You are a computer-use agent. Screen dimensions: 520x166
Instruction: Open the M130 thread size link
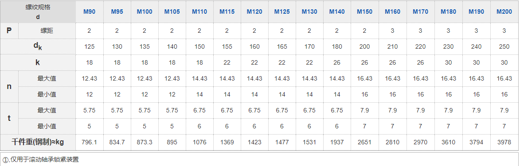(x=309, y=12)
